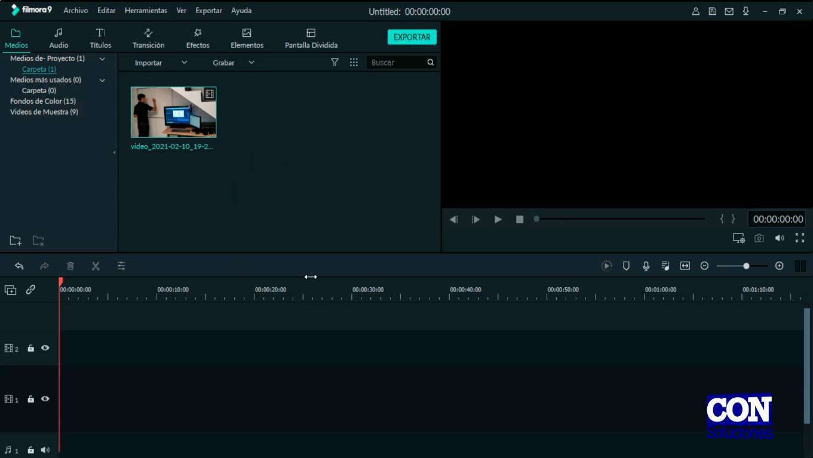The image size is (813, 458).
Task: Open the audio mixer icon
Action: [x=665, y=266]
